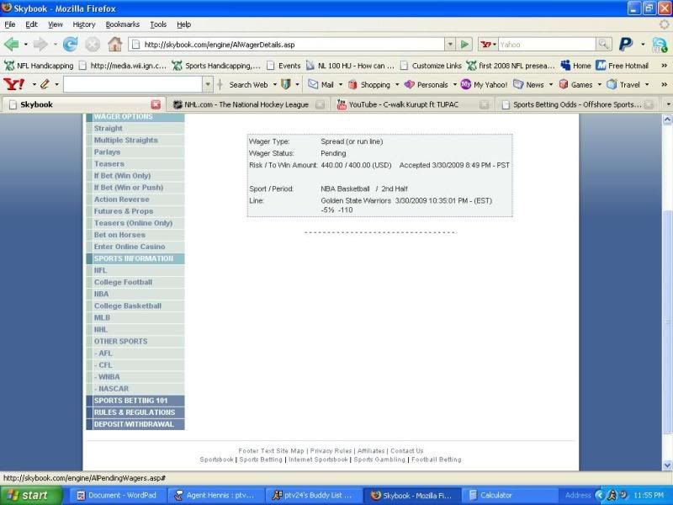Open Games in Yahoo toolbar
673x505 pixels.
576,85
